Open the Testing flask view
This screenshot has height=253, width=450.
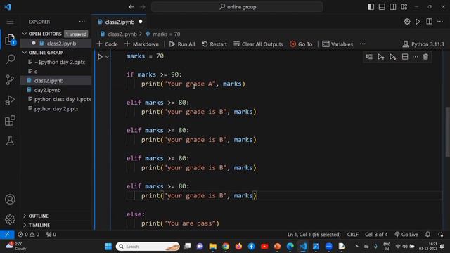[10, 141]
